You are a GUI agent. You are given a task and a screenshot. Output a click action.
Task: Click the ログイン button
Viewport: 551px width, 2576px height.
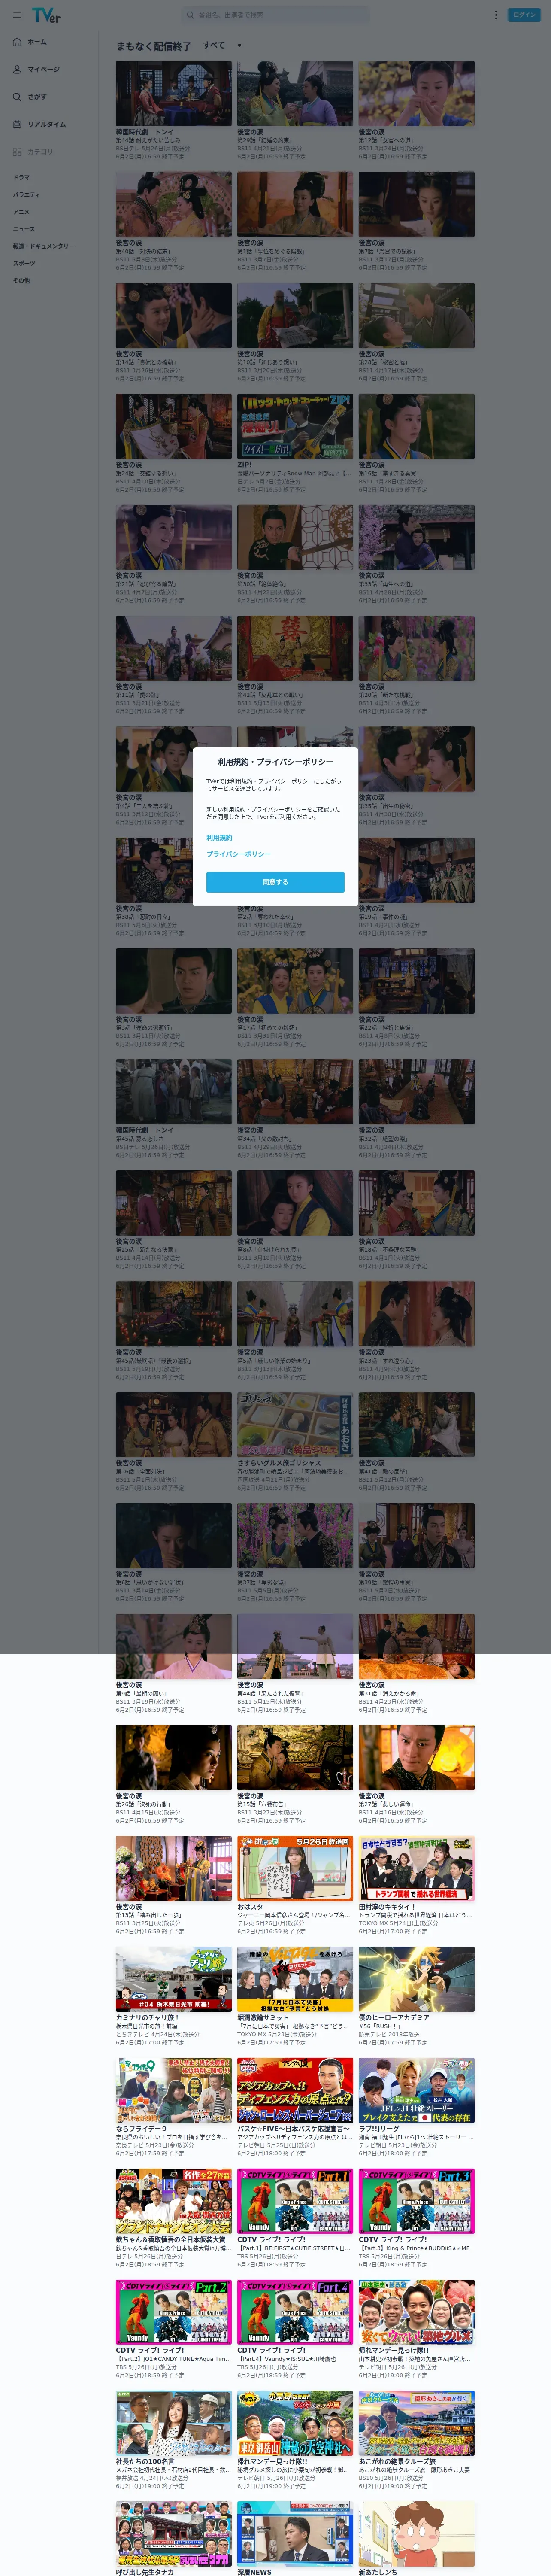pyautogui.click(x=525, y=15)
